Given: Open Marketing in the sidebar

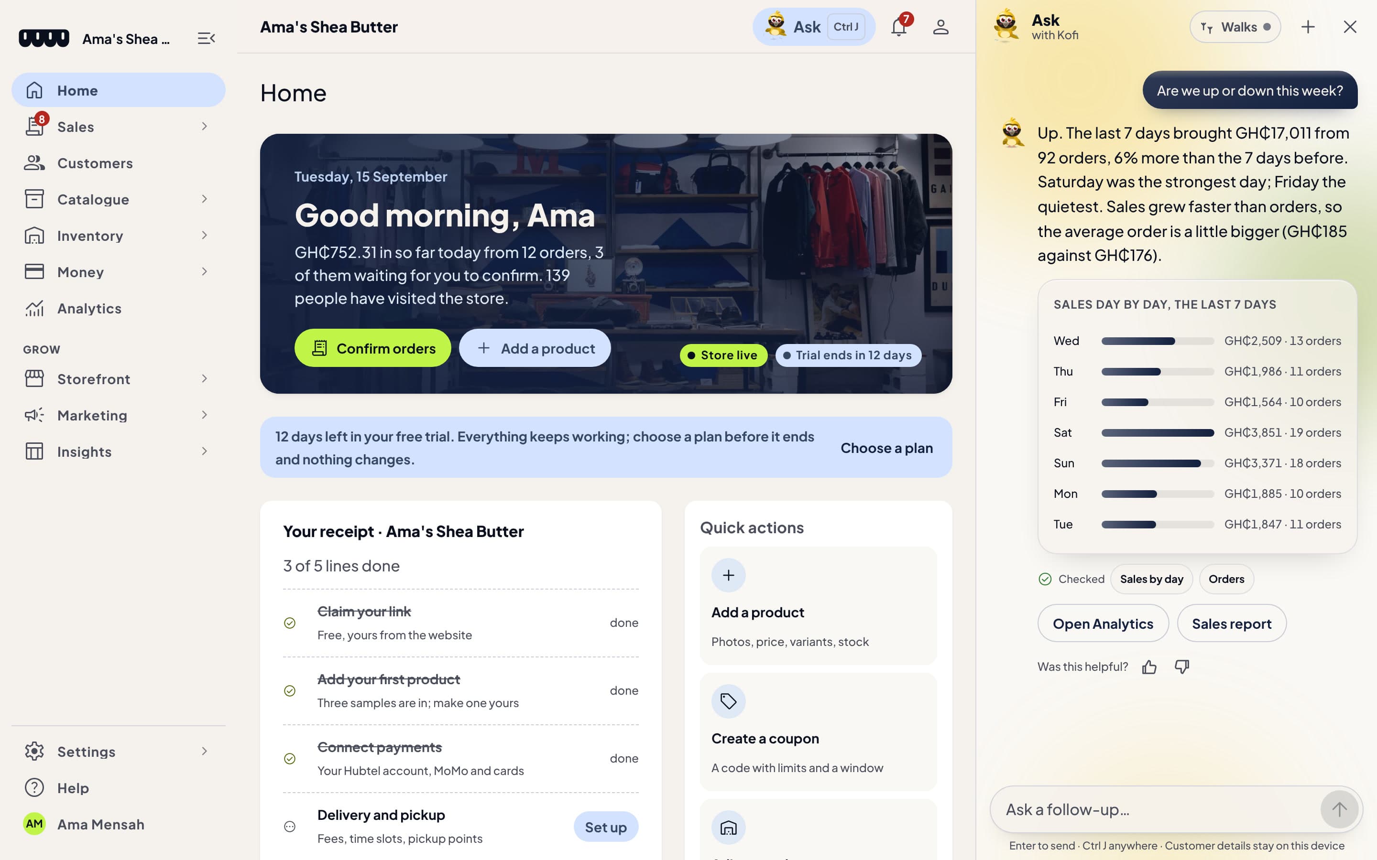Looking at the screenshot, I should coord(119,415).
